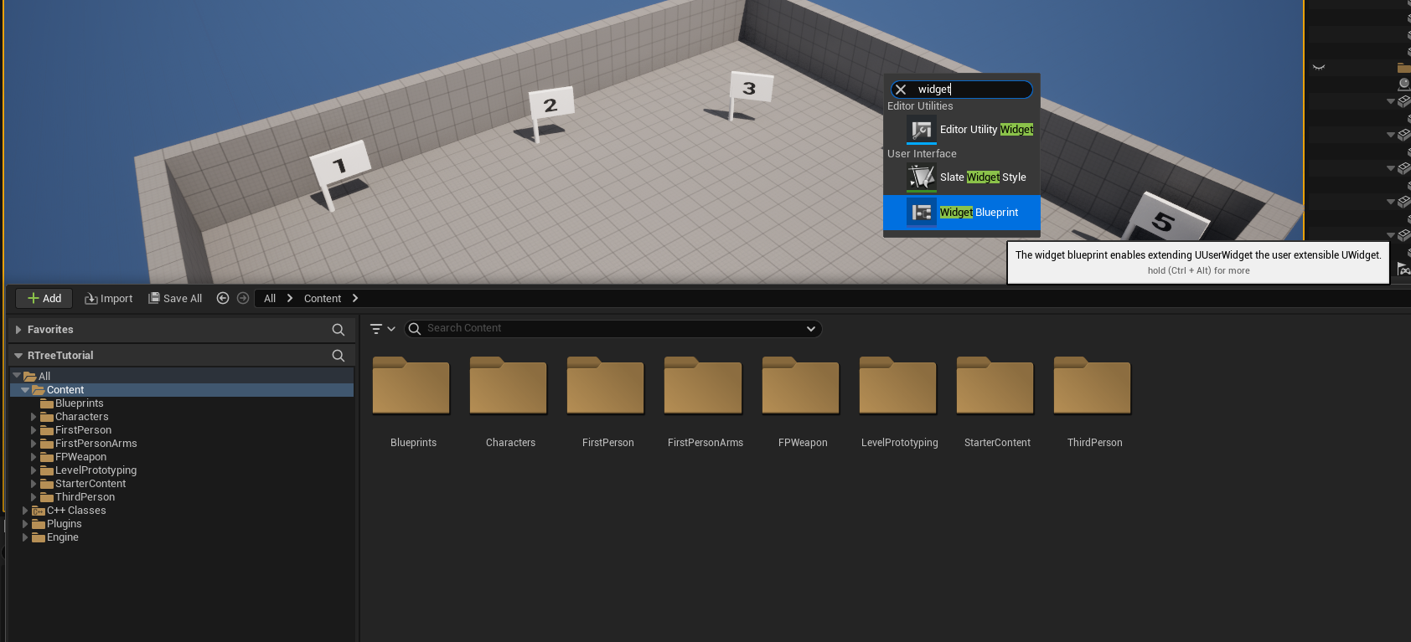Viewport: 1411px width, 642px height.
Task: Collapse the RTreeTutorial section
Action: [18, 356]
